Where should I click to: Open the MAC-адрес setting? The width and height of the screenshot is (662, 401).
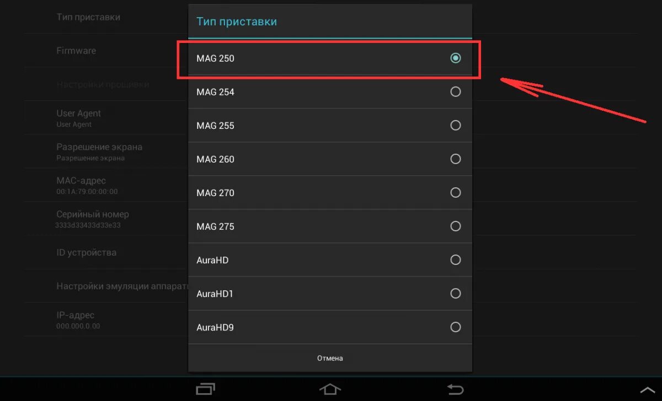point(87,185)
